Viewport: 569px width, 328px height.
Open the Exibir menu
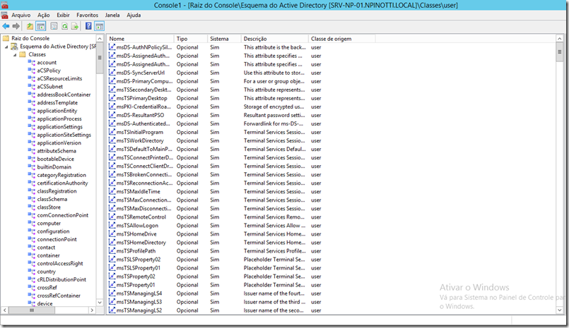click(x=63, y=16)
